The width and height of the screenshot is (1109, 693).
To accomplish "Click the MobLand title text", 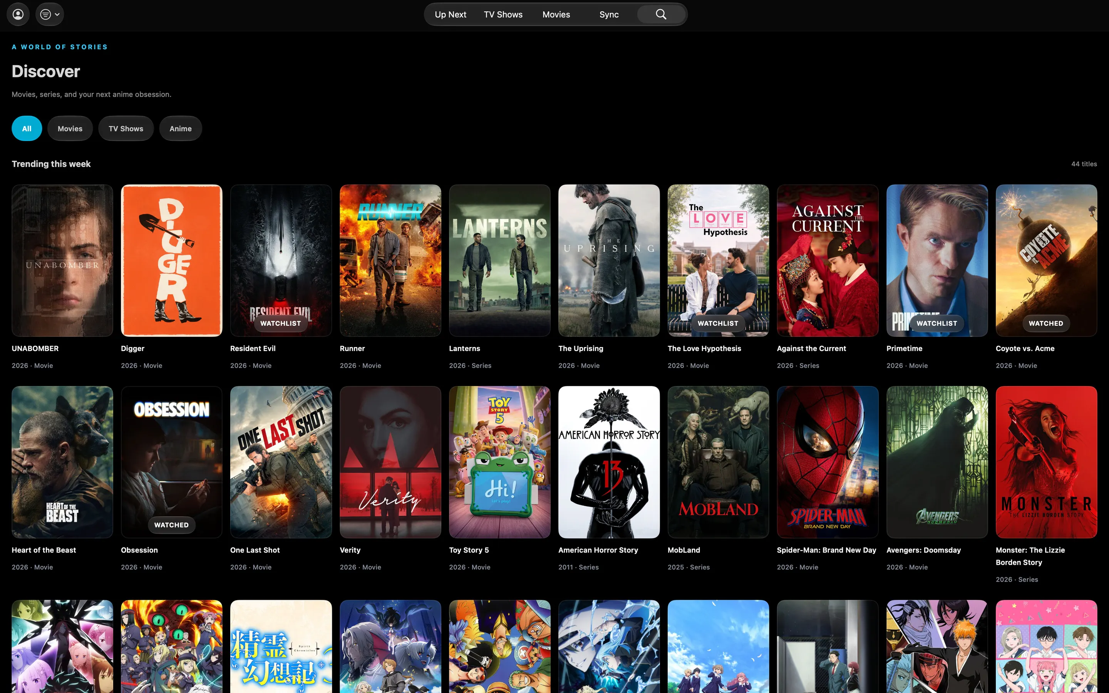I will 684,550.
